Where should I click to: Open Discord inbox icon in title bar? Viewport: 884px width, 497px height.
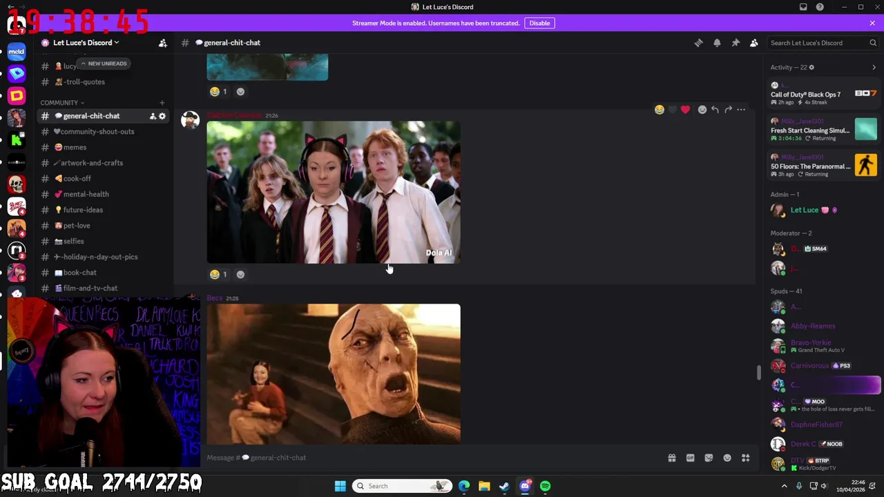803,7
